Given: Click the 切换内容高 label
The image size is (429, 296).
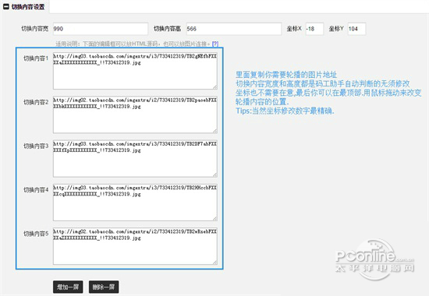Looking at the screenshot, I should pos(167,29).
